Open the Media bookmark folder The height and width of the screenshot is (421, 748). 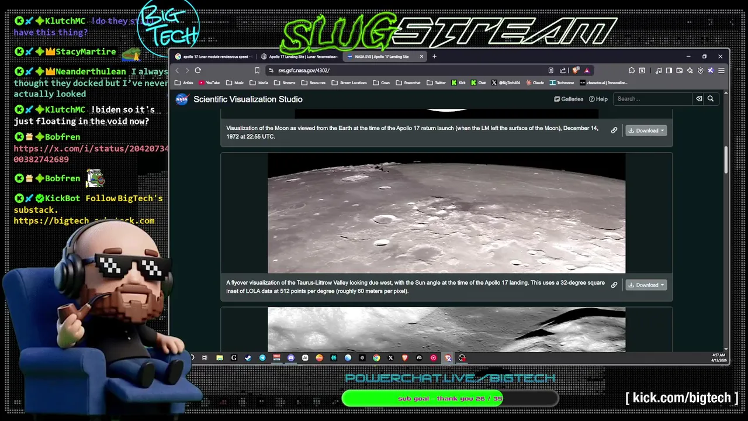pos(259,83)
